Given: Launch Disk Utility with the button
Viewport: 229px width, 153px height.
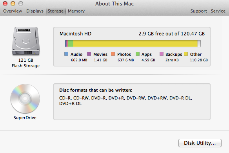Looking at the screenshot, I should click(200, 143).
